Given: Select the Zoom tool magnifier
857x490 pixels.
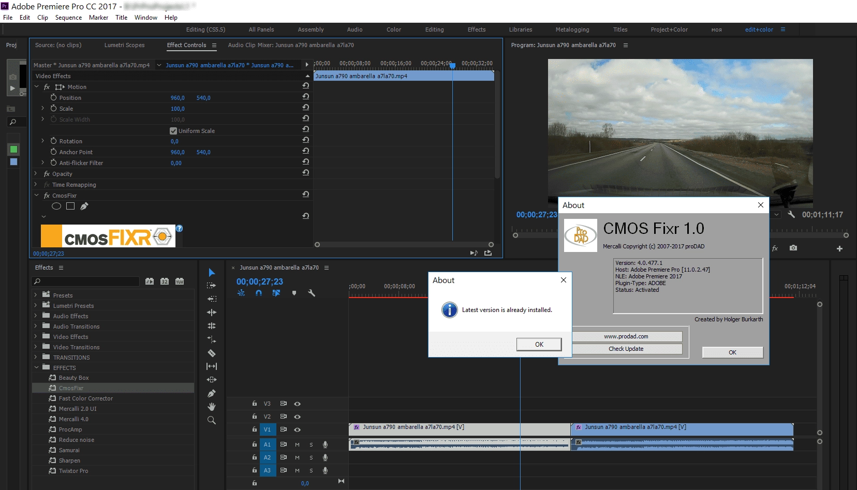Looking at the screenshot, I should [x=212, y=420].
